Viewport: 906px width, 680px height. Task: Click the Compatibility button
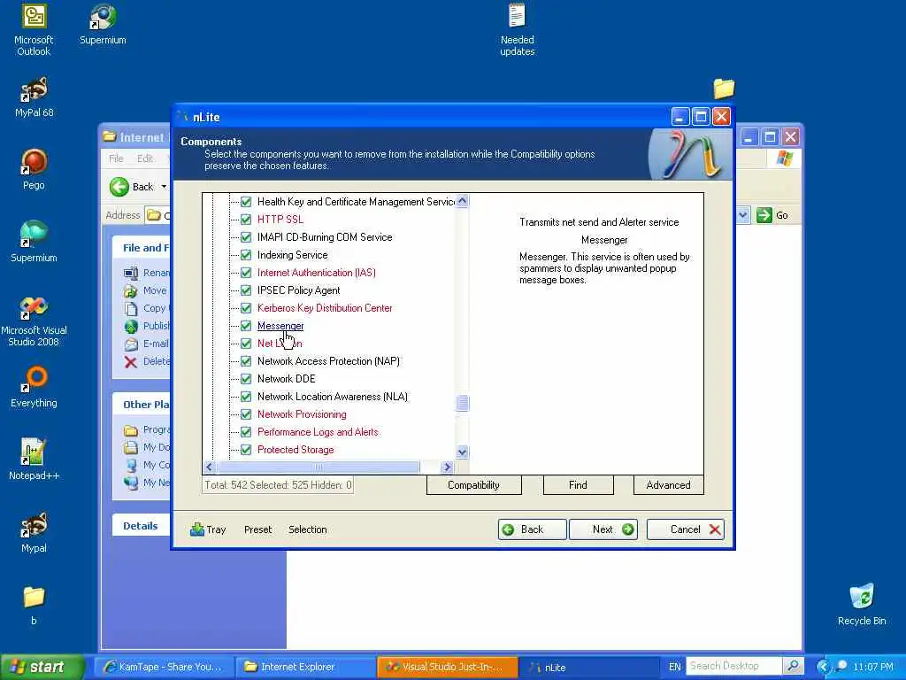474,485
